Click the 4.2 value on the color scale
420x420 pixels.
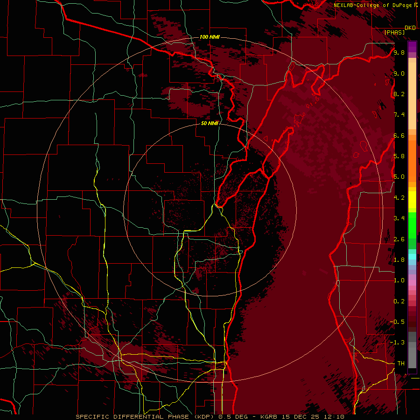coord(399,198)
